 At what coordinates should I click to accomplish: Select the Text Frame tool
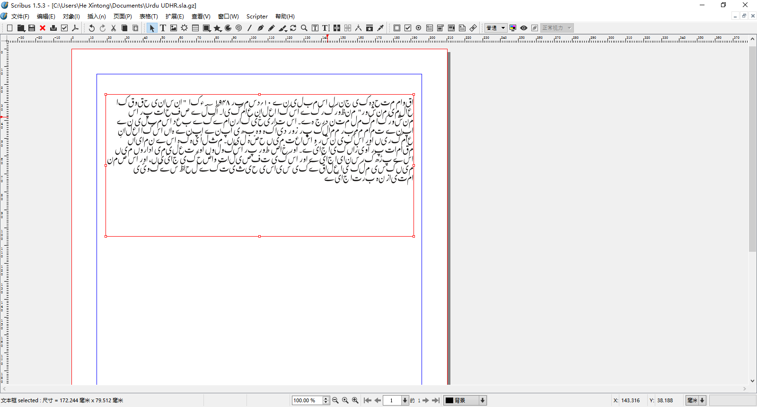(163, 28)
